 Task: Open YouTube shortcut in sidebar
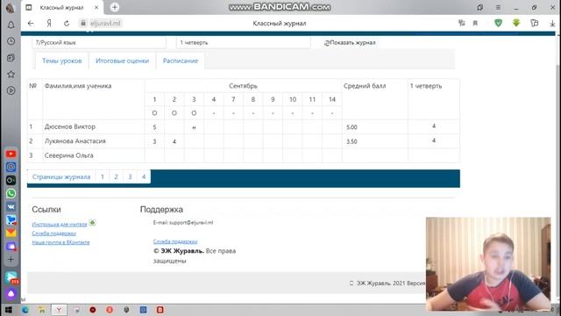point(11,154)
